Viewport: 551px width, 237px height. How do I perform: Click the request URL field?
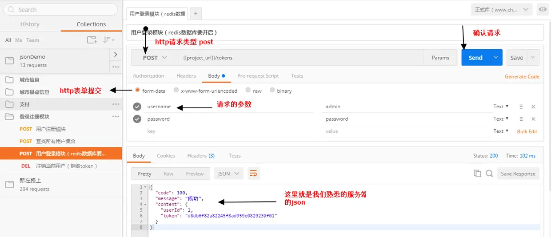click(301, 58)
